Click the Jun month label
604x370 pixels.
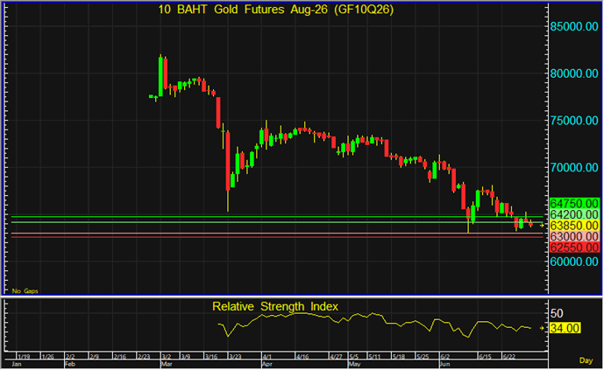point(445,364)
